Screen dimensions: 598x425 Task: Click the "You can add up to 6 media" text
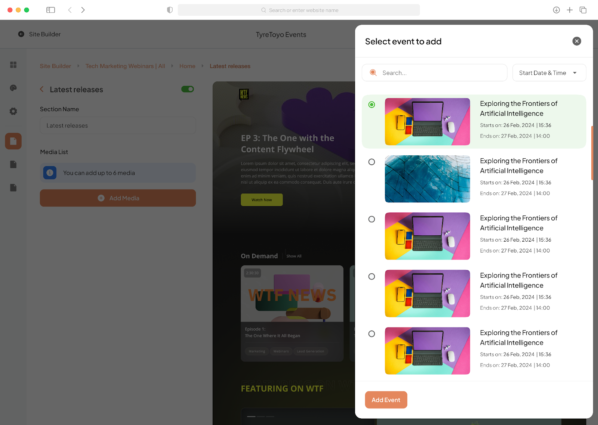99,173
